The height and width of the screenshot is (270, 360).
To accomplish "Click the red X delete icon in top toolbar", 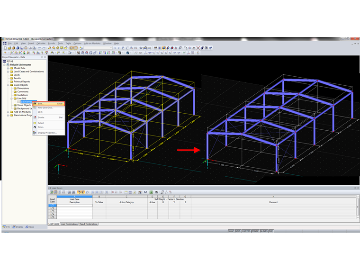I will click(x=198, y=48).
